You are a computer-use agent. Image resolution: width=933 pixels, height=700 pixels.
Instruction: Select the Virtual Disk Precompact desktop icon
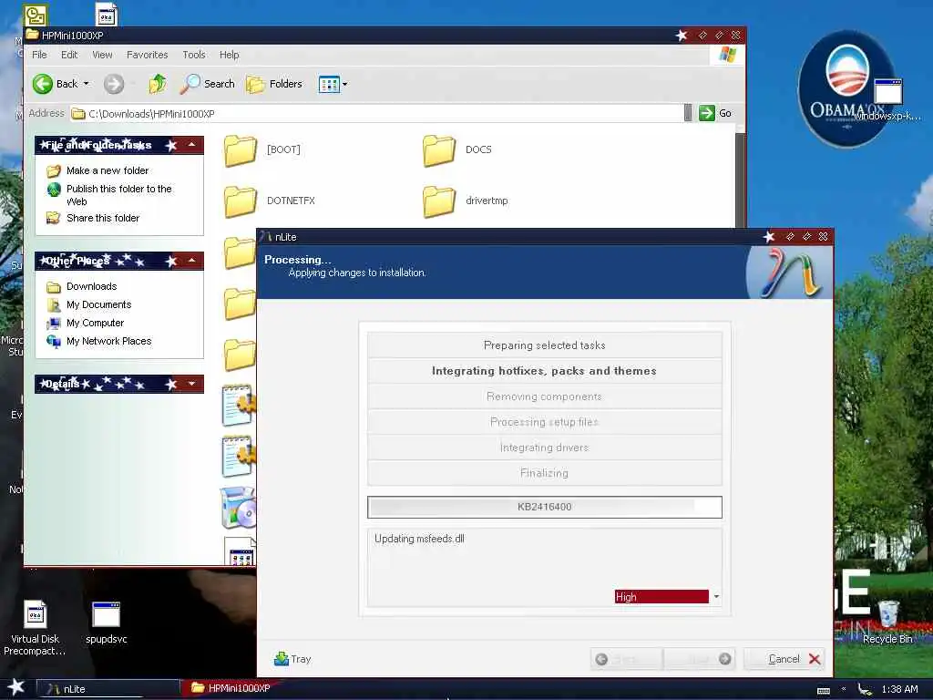[x=35, y=628]
